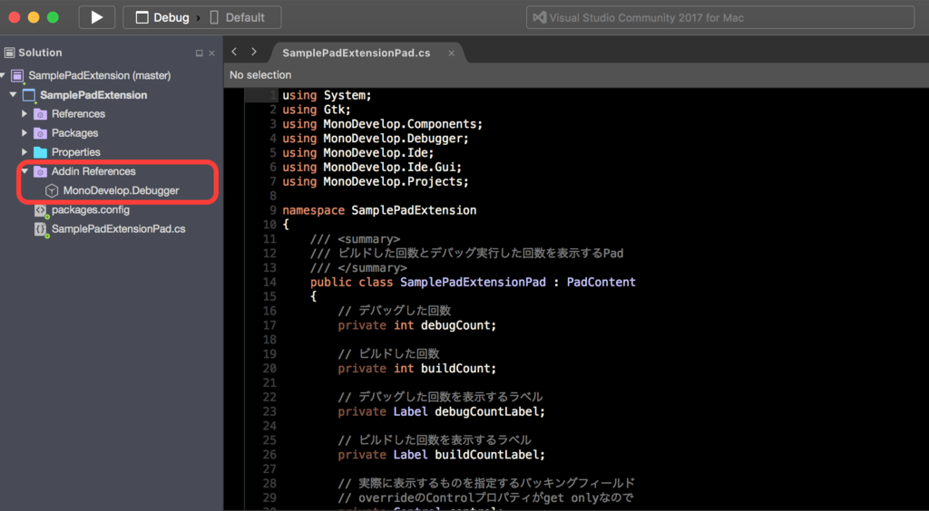This screenshot has width=929, height=511.
Task: Auto-hide the Solution pad
Action: point(199,53)
